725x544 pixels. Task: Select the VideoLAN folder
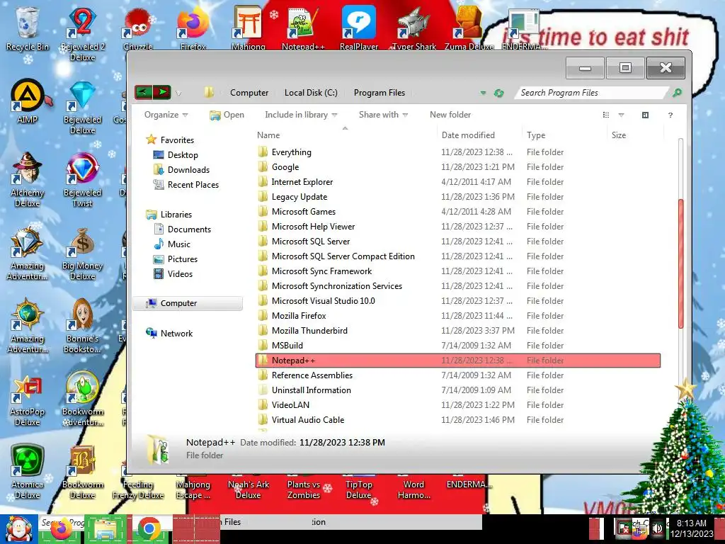458,404
